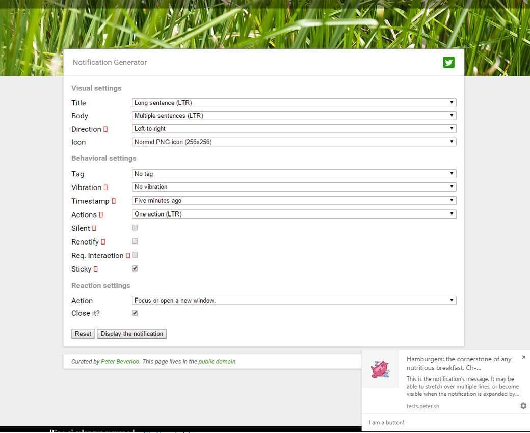The height and width of the screenshot is (433, 530).
Task: Click the Twitter icon in header
Action: pyautogui.click(x=448, y=62)
